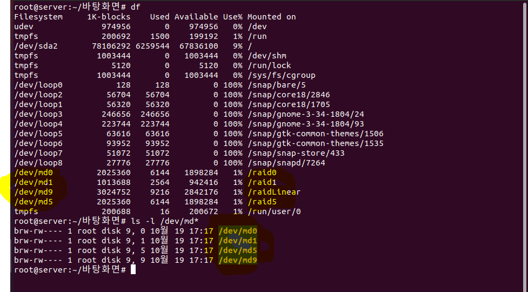Select the highlighted '/raid5' mount point
The height and width of the screenshot is (292, 528).
tap(262, 202)
